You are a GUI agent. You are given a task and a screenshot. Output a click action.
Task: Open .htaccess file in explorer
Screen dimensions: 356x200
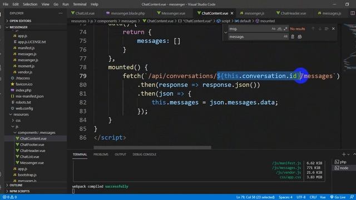coord(22,78)
